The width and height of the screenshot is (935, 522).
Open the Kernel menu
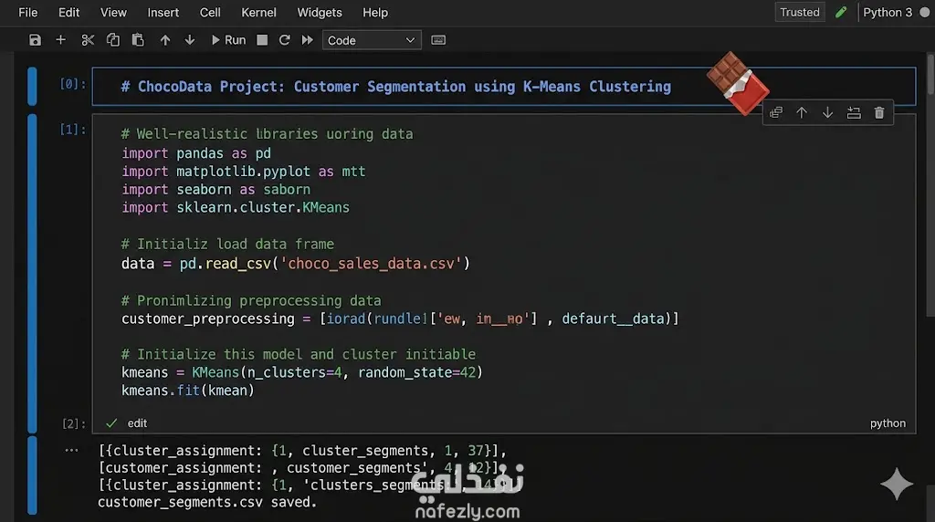[258, 13]
